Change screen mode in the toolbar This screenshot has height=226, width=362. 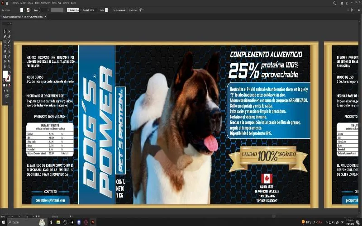[x=7, y=96]
